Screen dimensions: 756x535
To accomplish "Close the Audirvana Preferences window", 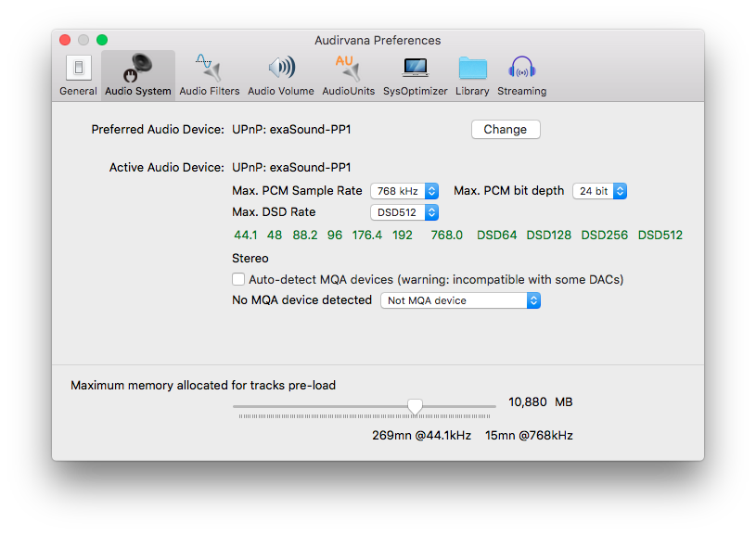I will [65, 40].
